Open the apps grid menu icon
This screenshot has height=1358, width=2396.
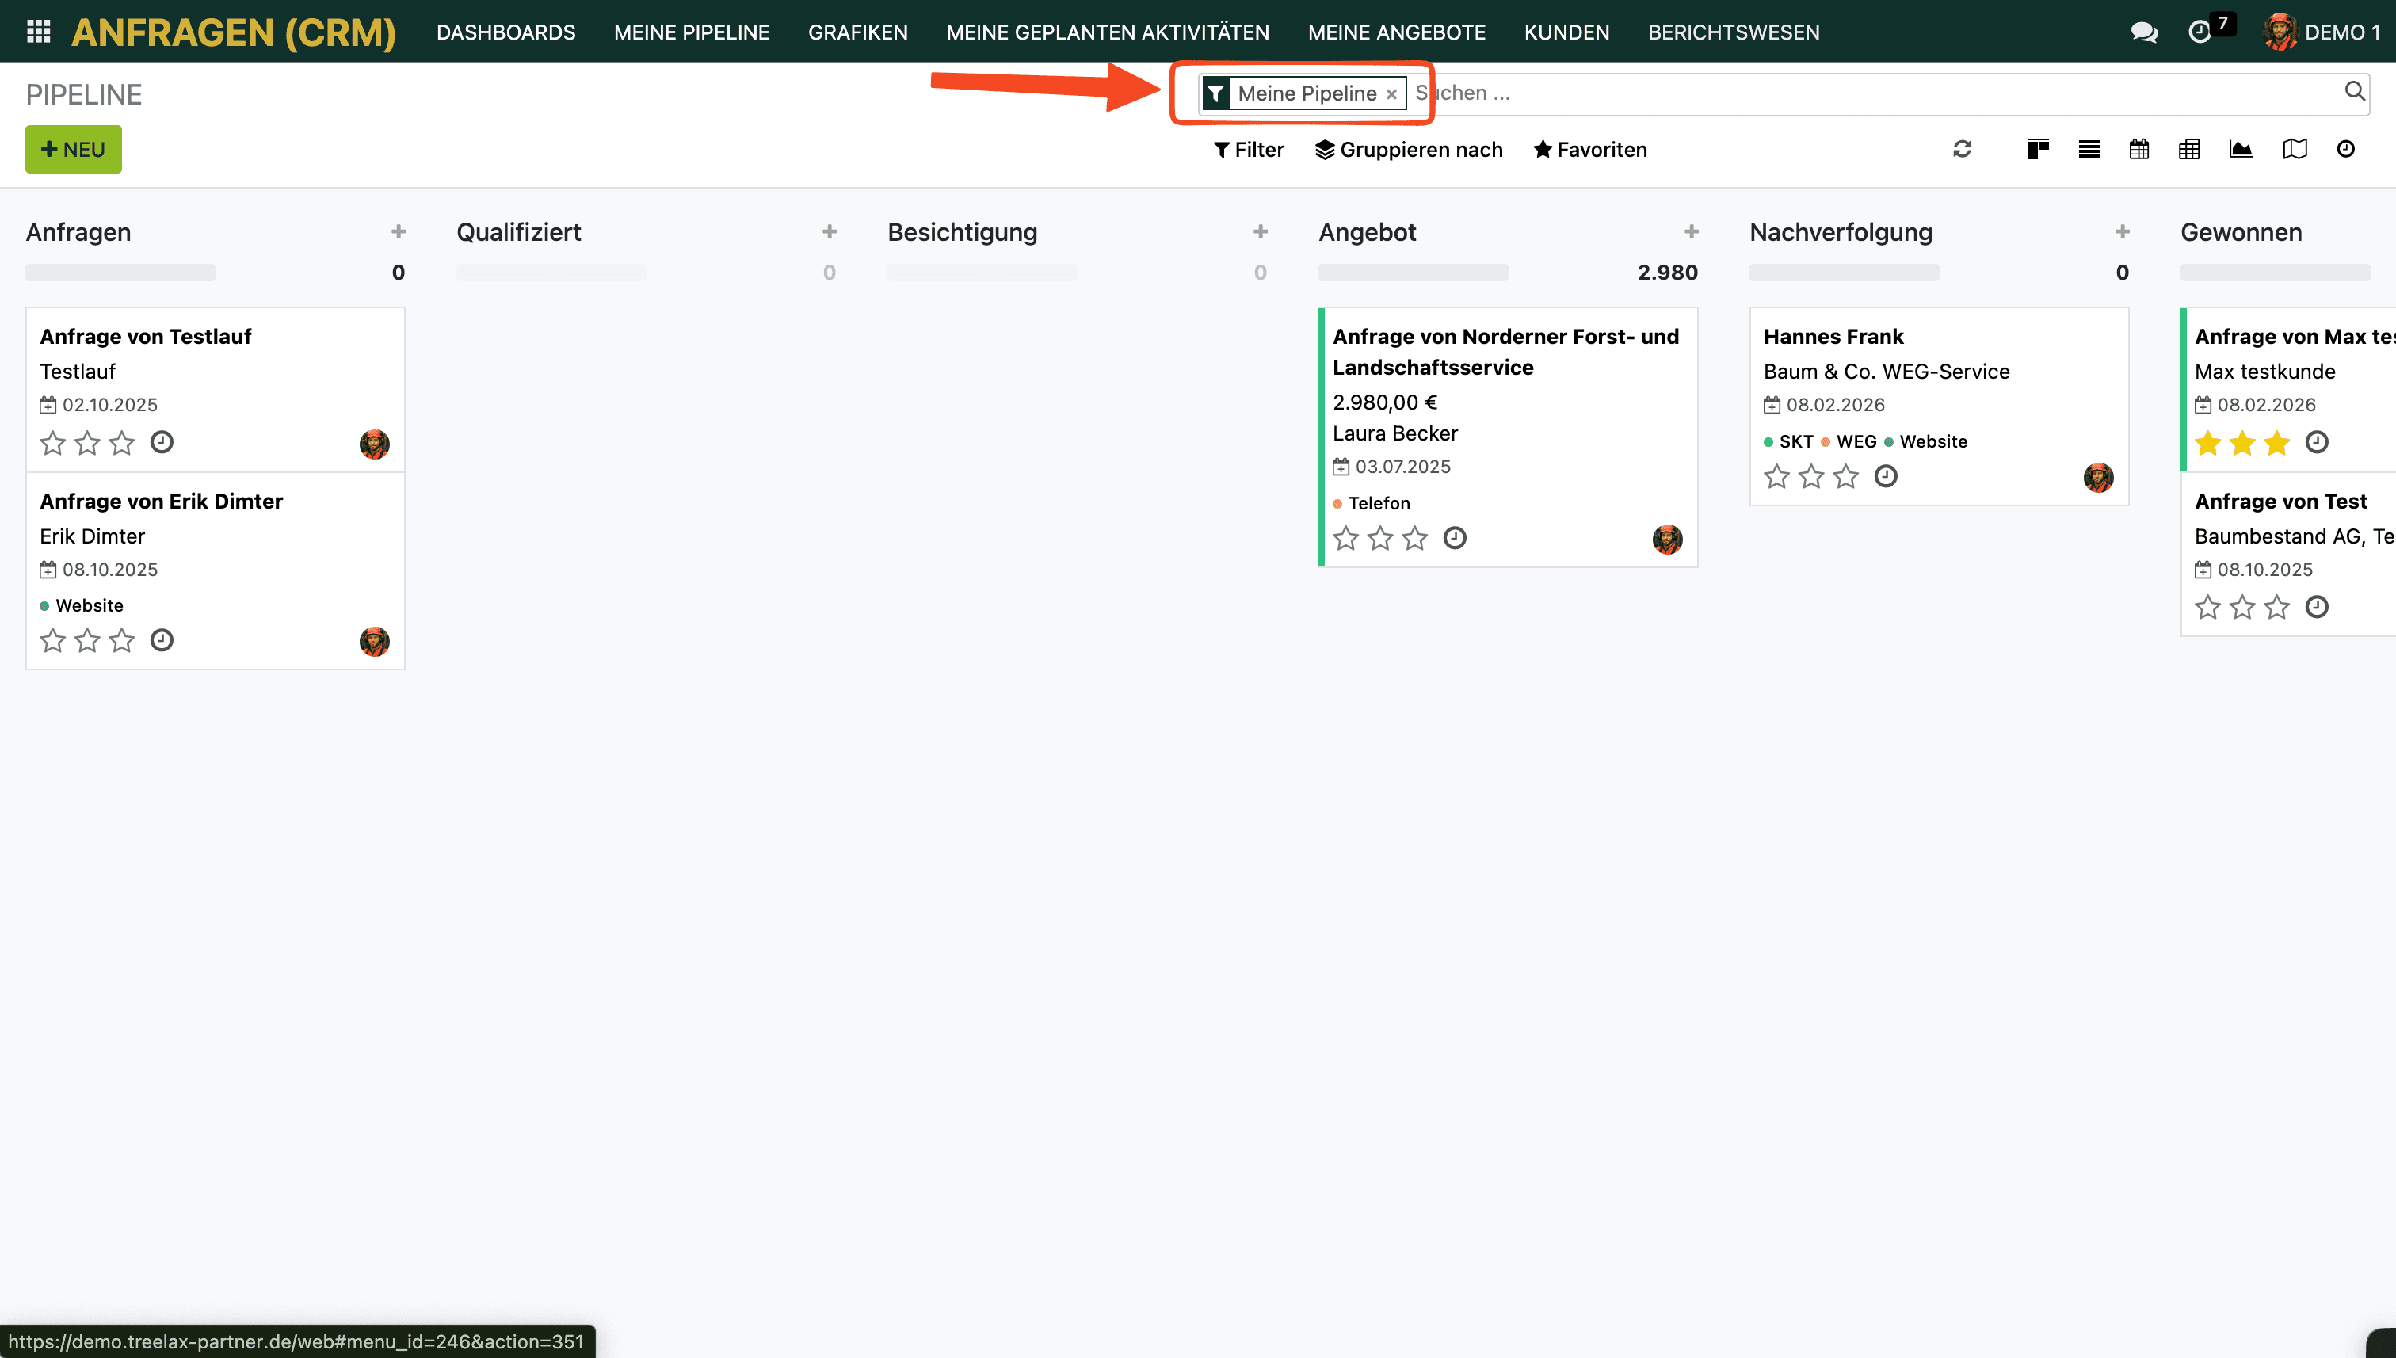tap(38, 32)
